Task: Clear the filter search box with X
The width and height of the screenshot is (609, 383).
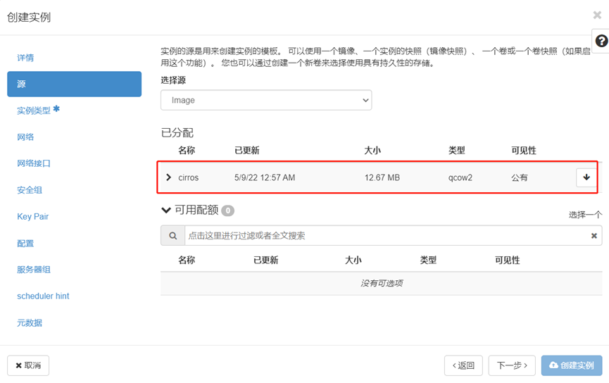Action: click(x=594, y=235)
